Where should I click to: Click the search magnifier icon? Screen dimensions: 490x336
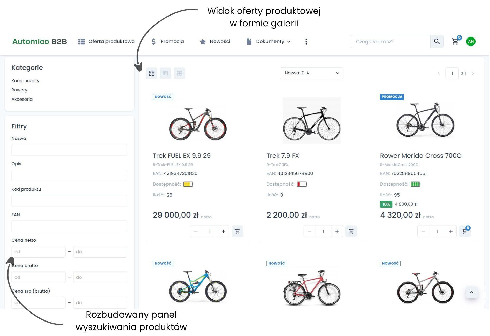click(x=437, y=41)
